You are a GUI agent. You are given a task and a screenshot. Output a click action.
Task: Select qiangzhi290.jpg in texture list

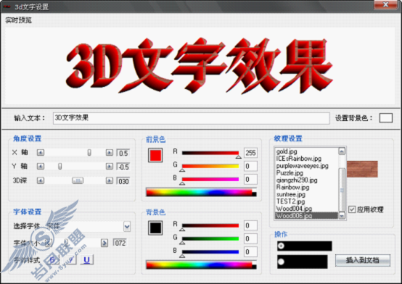point(307,180)
